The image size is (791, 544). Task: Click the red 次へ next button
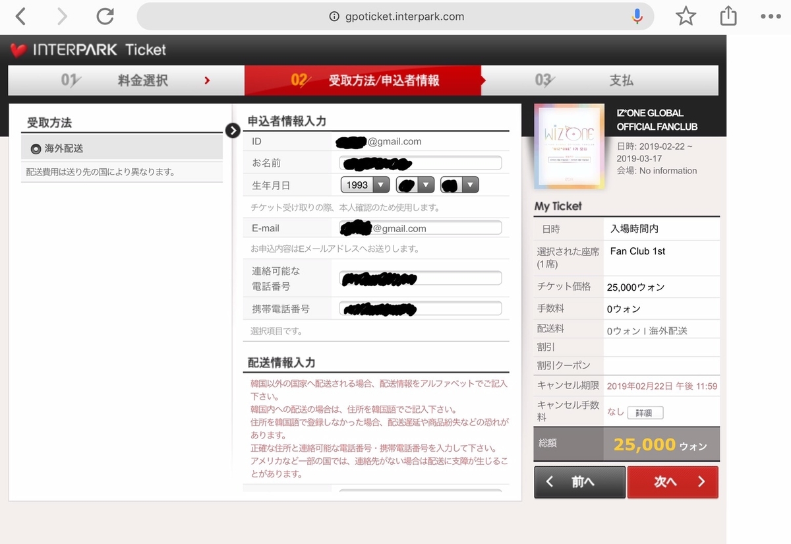[x=672, y=482]
